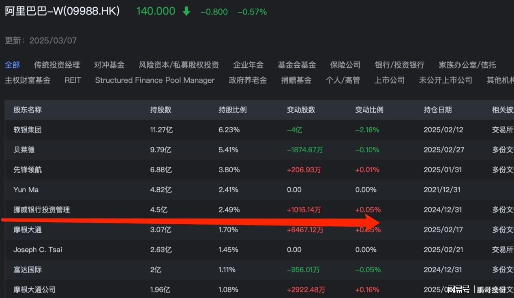
Task: Open the 家族办公室/信托 filter
Action: 467,65
